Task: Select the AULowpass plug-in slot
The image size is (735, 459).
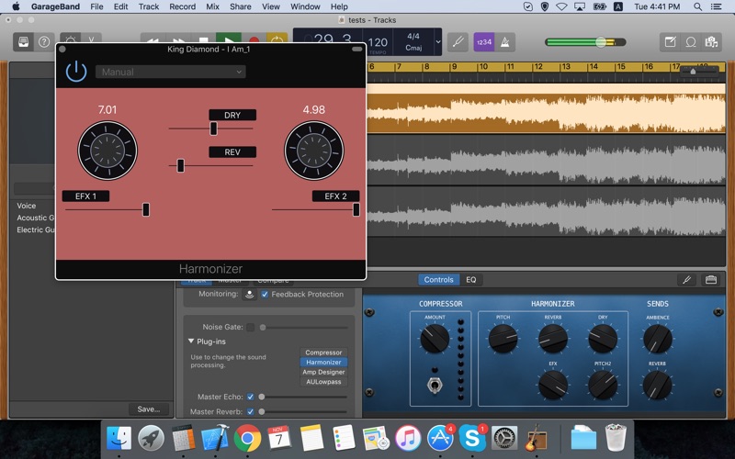Action: [323, 382]
